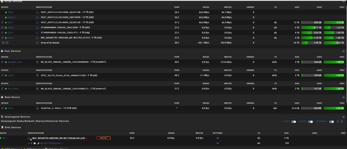Click the Cache pool browse icon

(x=2, y=75)
